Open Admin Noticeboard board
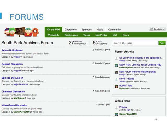Viewport: 167px width, 125px height. (12, 50)
